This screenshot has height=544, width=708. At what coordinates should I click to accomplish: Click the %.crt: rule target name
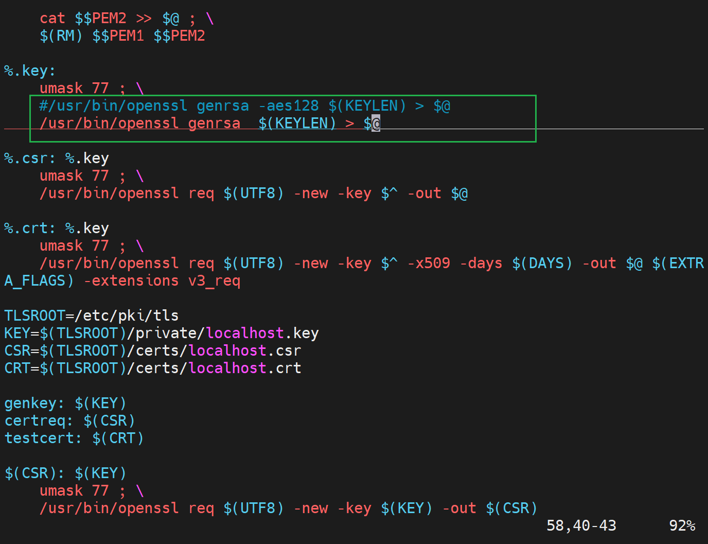(x=29, y=229)
